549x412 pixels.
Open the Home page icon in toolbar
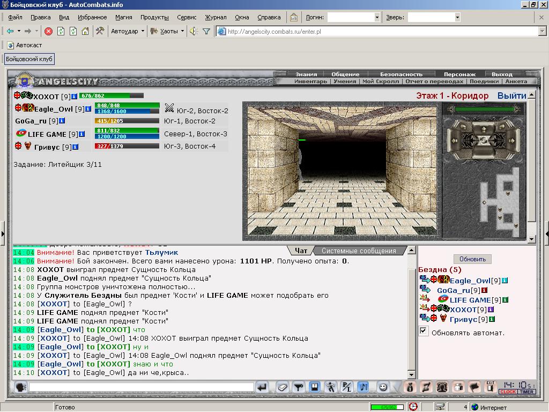85,31
